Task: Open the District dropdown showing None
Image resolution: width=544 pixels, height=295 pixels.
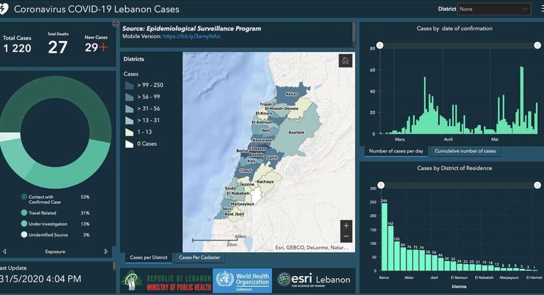Action: coord(494,9)
